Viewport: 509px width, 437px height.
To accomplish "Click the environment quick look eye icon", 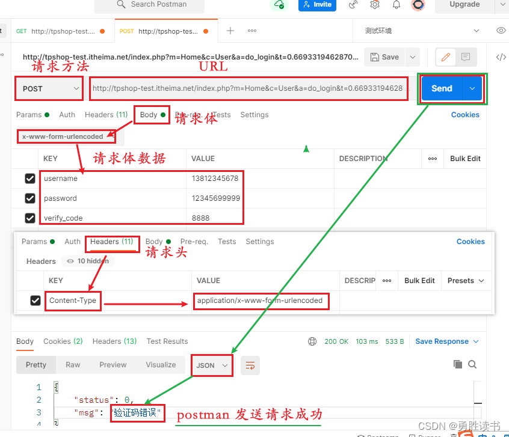I will coord(501,31).
